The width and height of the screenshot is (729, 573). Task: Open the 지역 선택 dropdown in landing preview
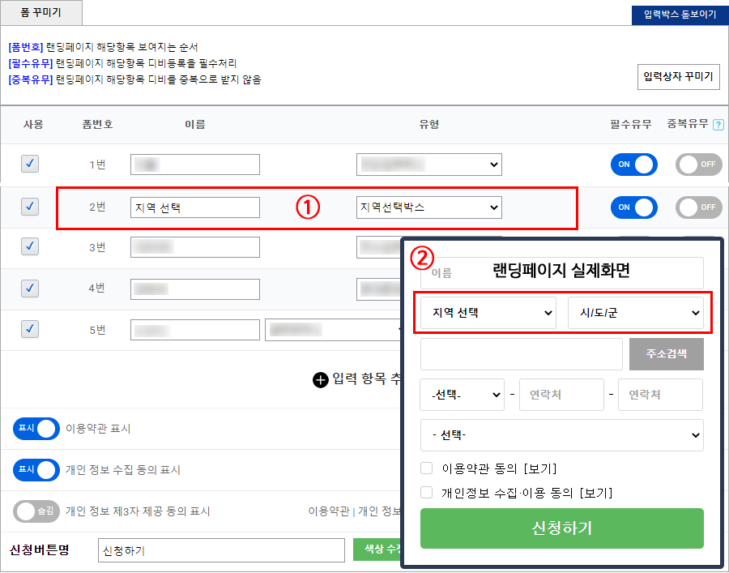tap(488, 313)
